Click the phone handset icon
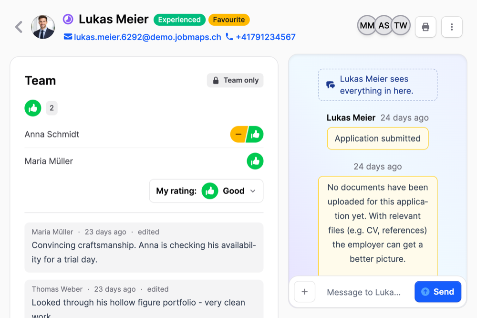The width and height of the screenshot is (477, 318). click(229, 37)
